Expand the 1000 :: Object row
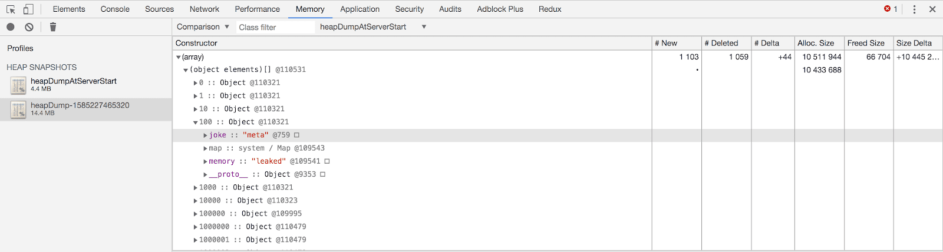The width and height of the screenshot is (943, 252). 196,188
